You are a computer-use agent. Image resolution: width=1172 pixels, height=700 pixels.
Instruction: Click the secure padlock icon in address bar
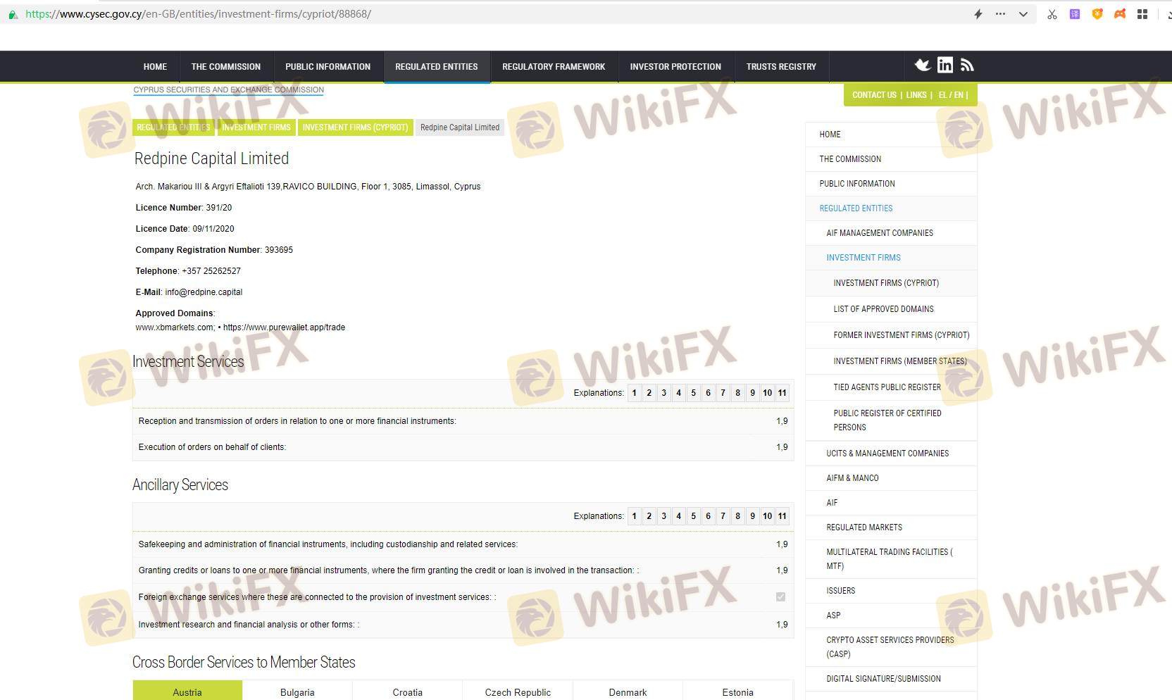tap(13, 14)
